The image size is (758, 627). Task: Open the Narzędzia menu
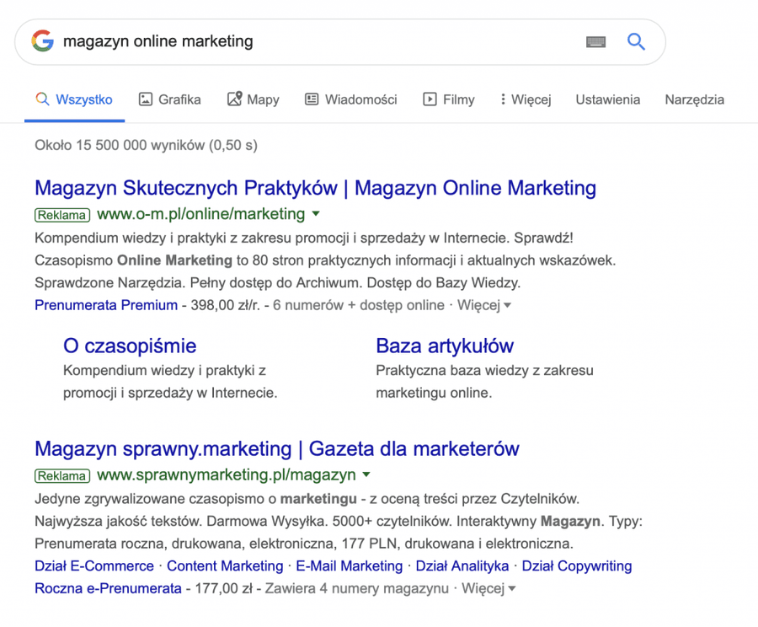click(694, 99)
